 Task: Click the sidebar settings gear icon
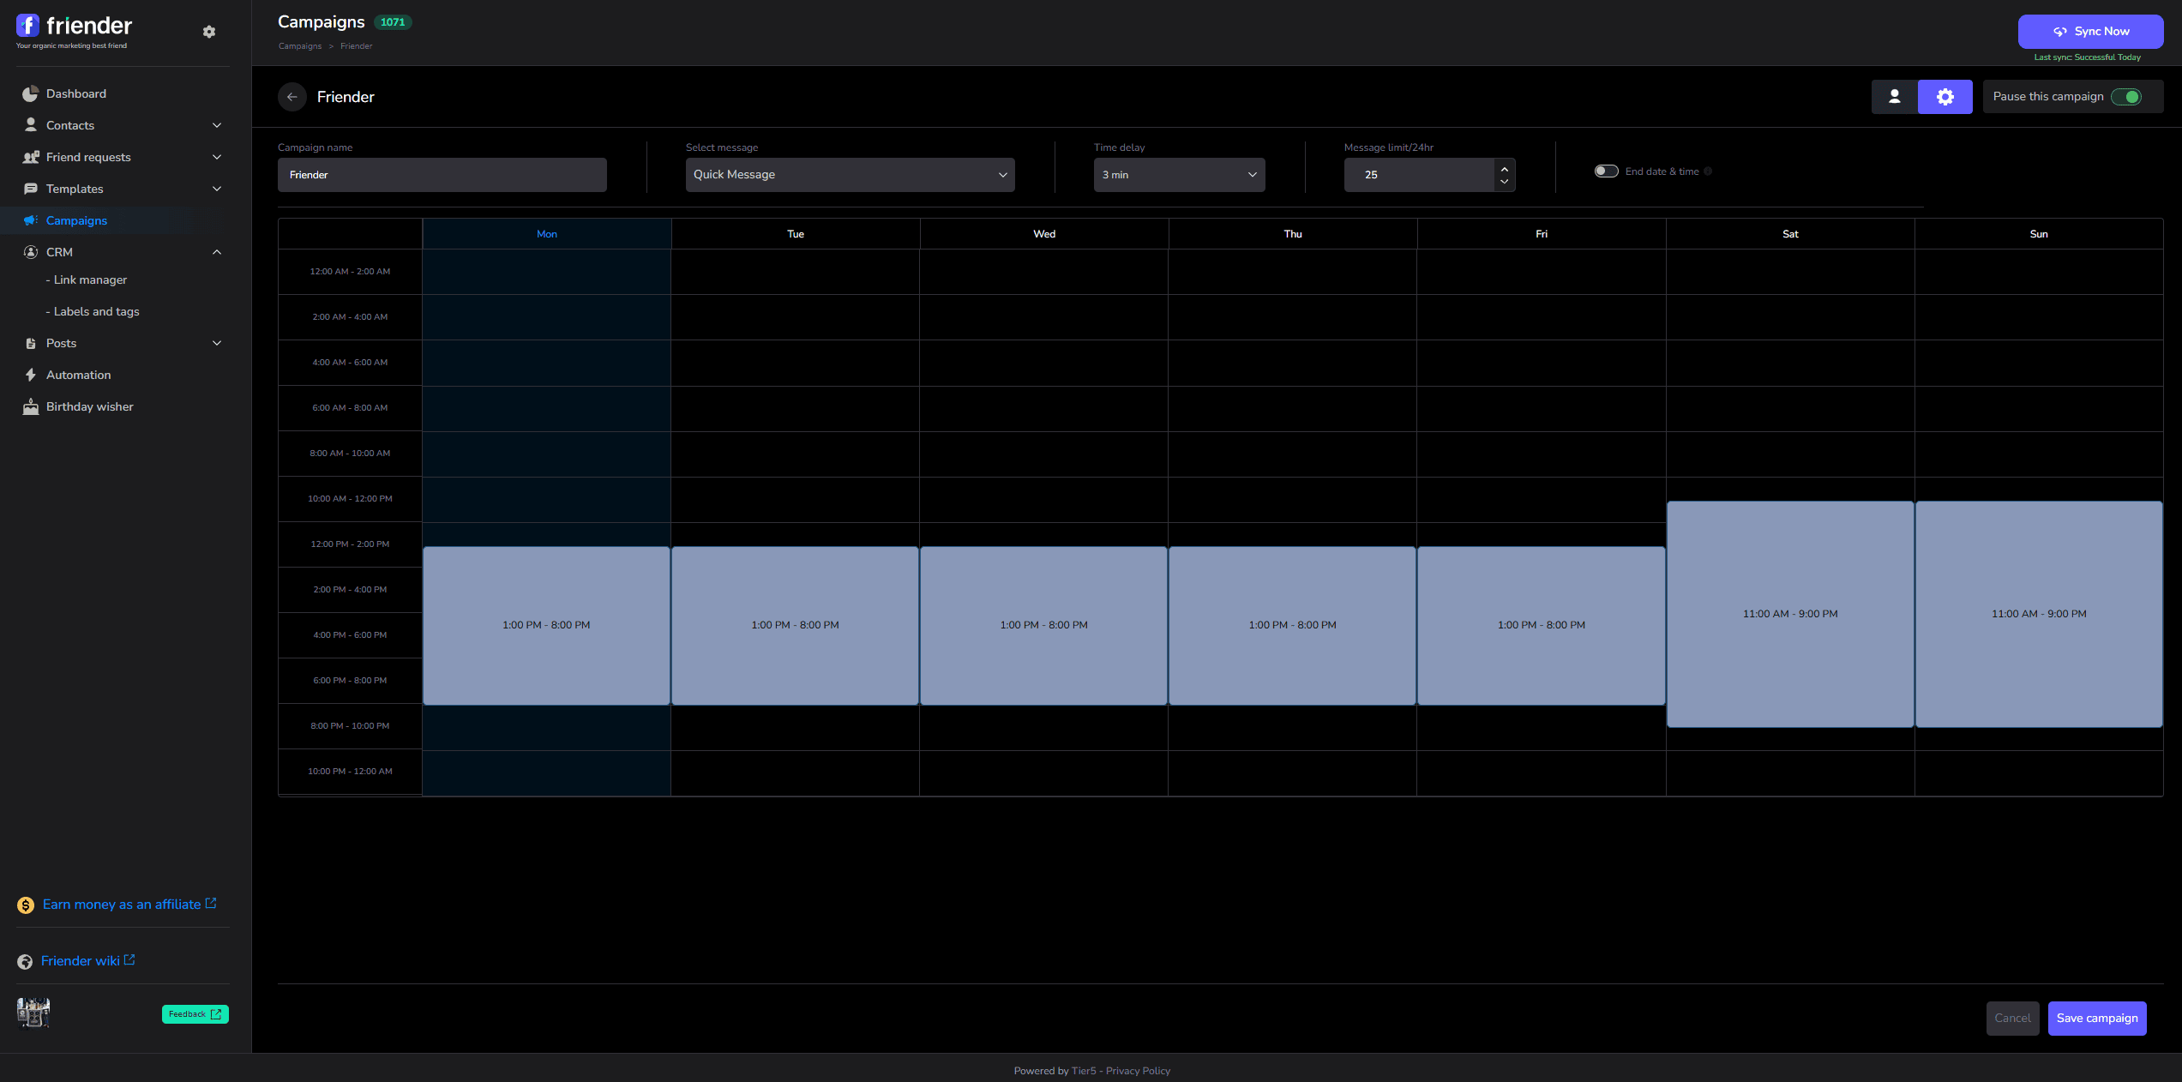point(208,32)
